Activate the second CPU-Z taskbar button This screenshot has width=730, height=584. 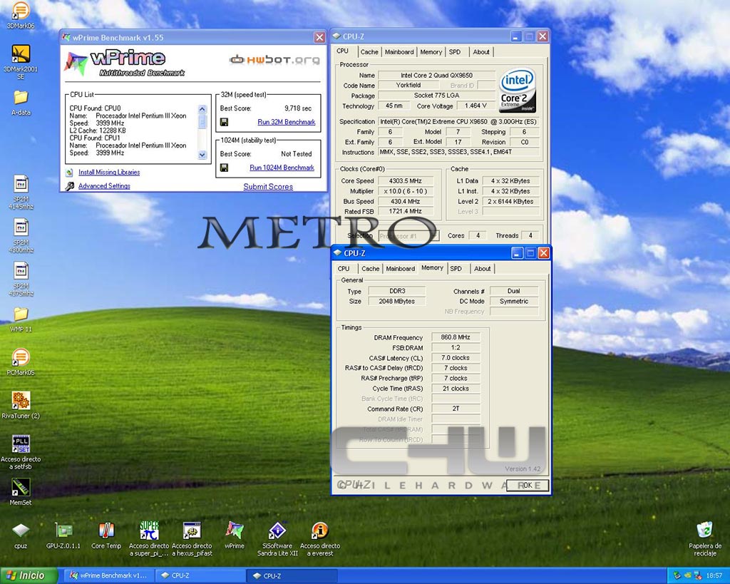(292, 575)
